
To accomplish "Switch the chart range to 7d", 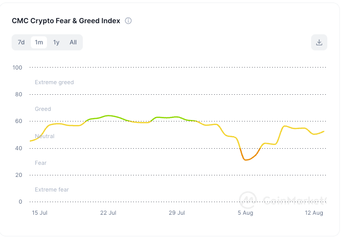I will click(21, 42).
